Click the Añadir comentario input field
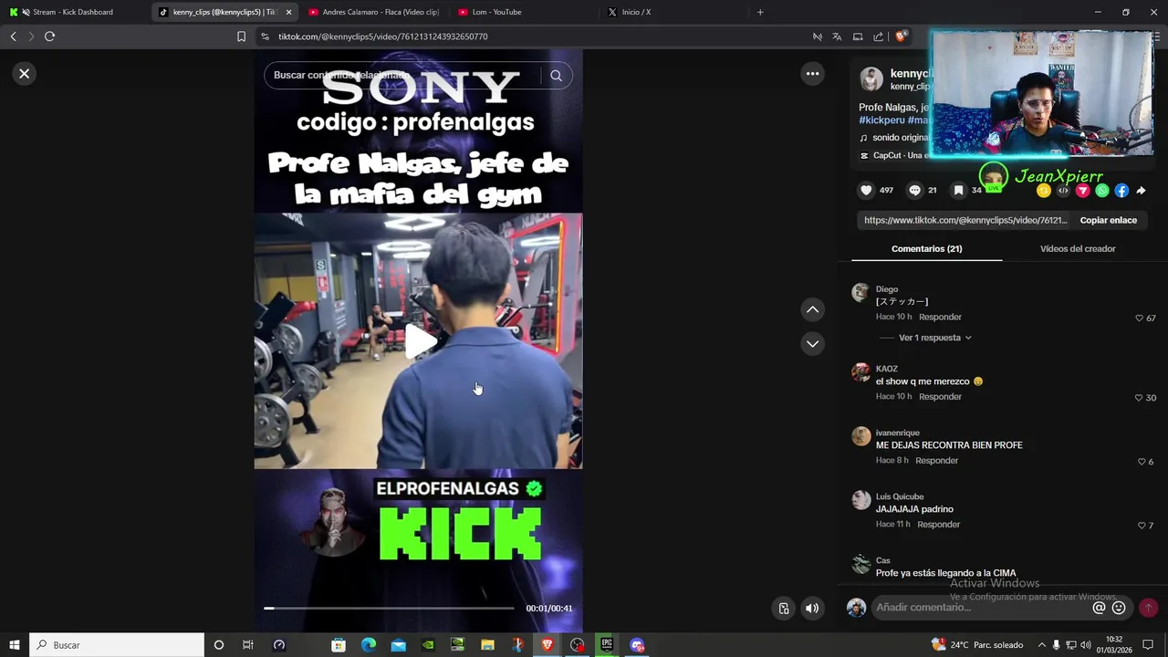1168x657 pixels. tap(981, 608)
